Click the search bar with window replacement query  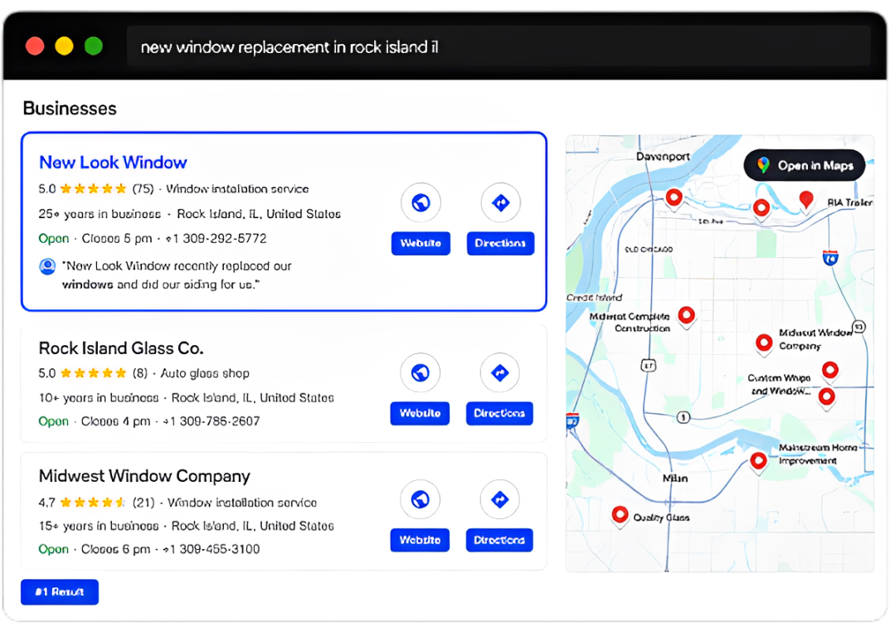498,46
